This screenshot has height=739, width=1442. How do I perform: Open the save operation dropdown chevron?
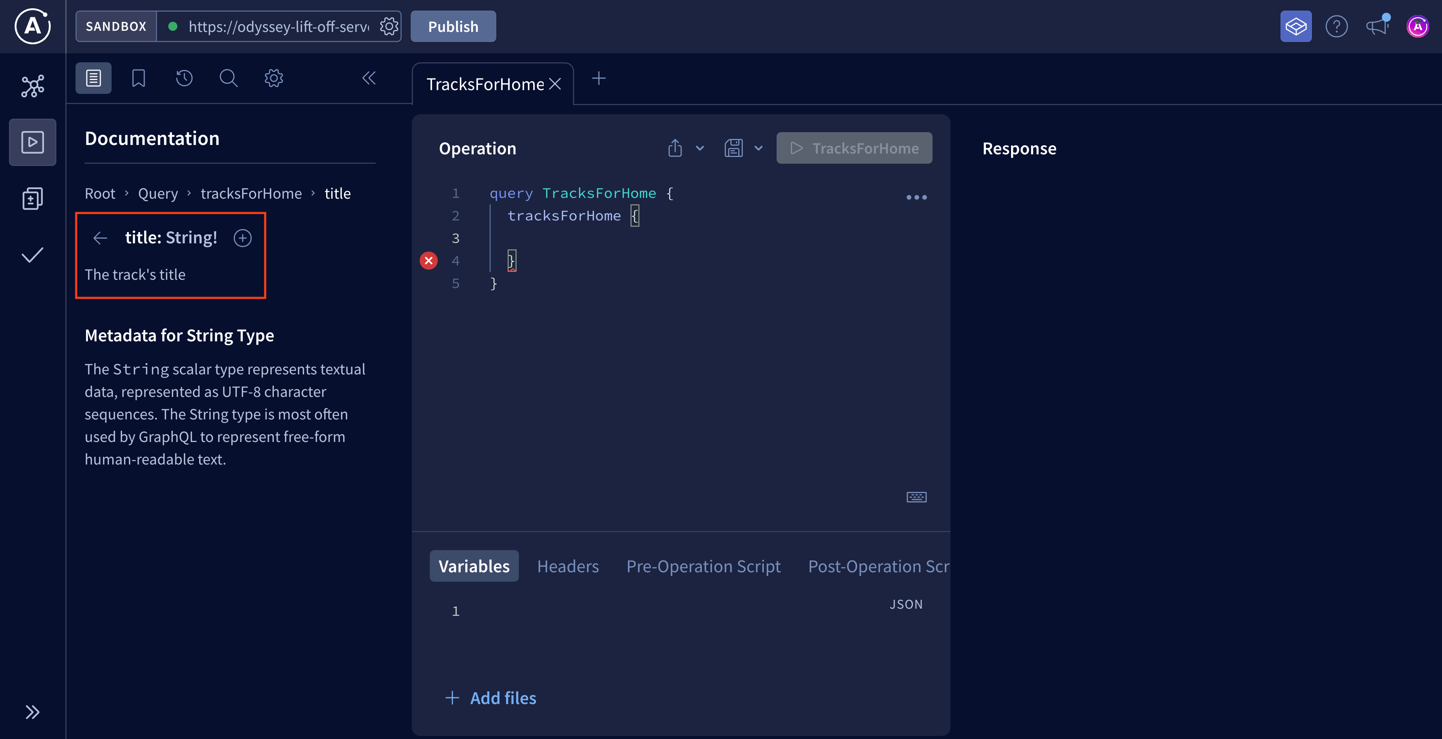(759, 148)
